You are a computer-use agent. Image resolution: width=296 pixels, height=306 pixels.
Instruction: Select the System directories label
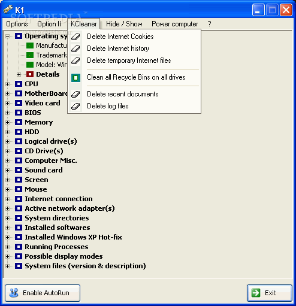[57, 218]
